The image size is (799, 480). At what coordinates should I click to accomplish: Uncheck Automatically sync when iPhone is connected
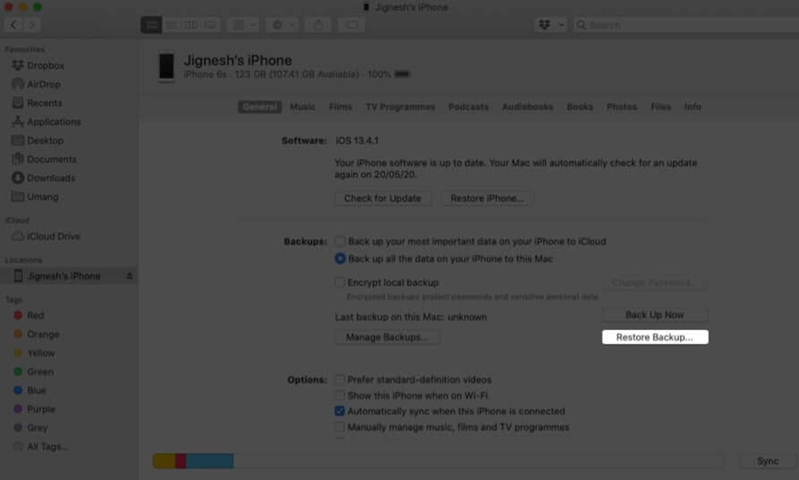click(x=340, y=411)
